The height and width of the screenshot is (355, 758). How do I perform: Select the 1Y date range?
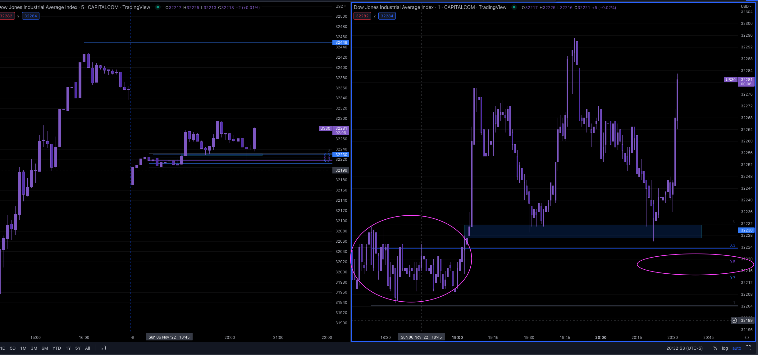(68, 348)
